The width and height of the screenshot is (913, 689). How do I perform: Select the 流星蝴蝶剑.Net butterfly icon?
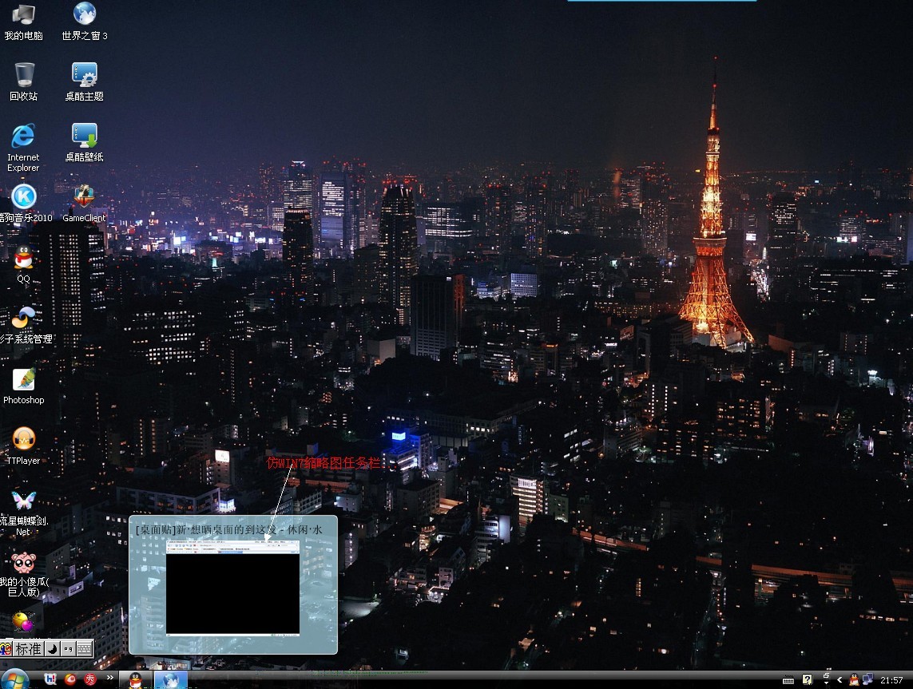23,512
